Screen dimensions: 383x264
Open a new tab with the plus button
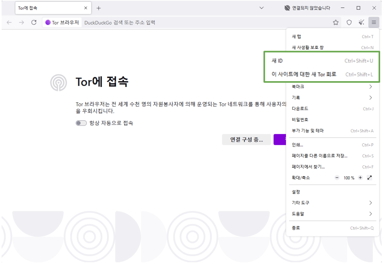point(98,8)
